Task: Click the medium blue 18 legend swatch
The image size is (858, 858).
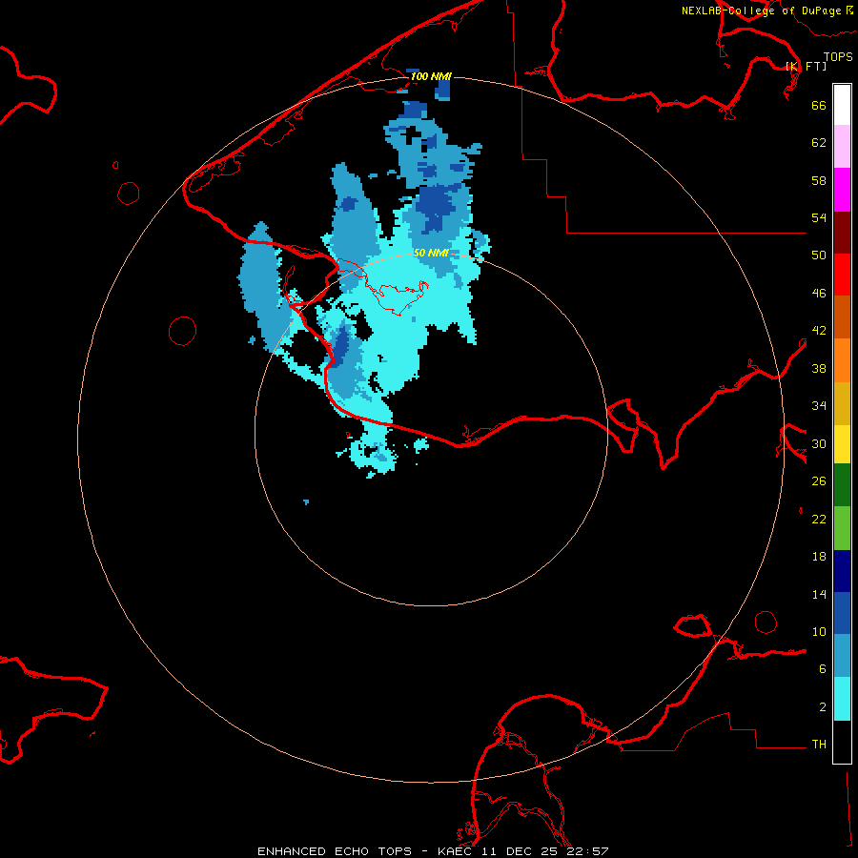Action: point(842,613)
